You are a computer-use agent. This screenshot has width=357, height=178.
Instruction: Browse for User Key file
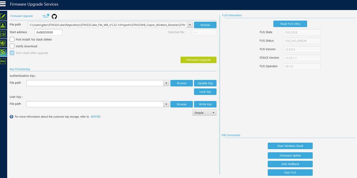tap(182, 104)
